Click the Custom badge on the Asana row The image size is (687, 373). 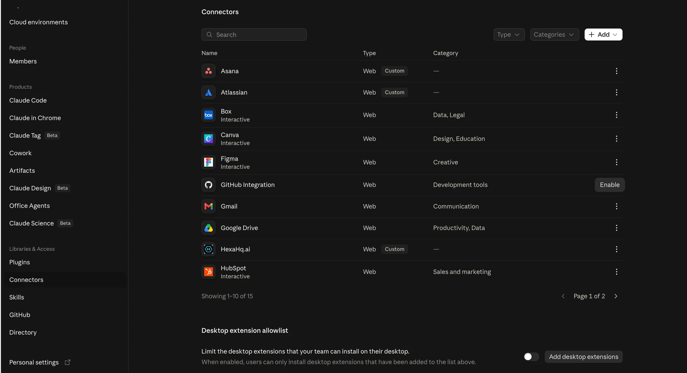[x=394, y=71]
